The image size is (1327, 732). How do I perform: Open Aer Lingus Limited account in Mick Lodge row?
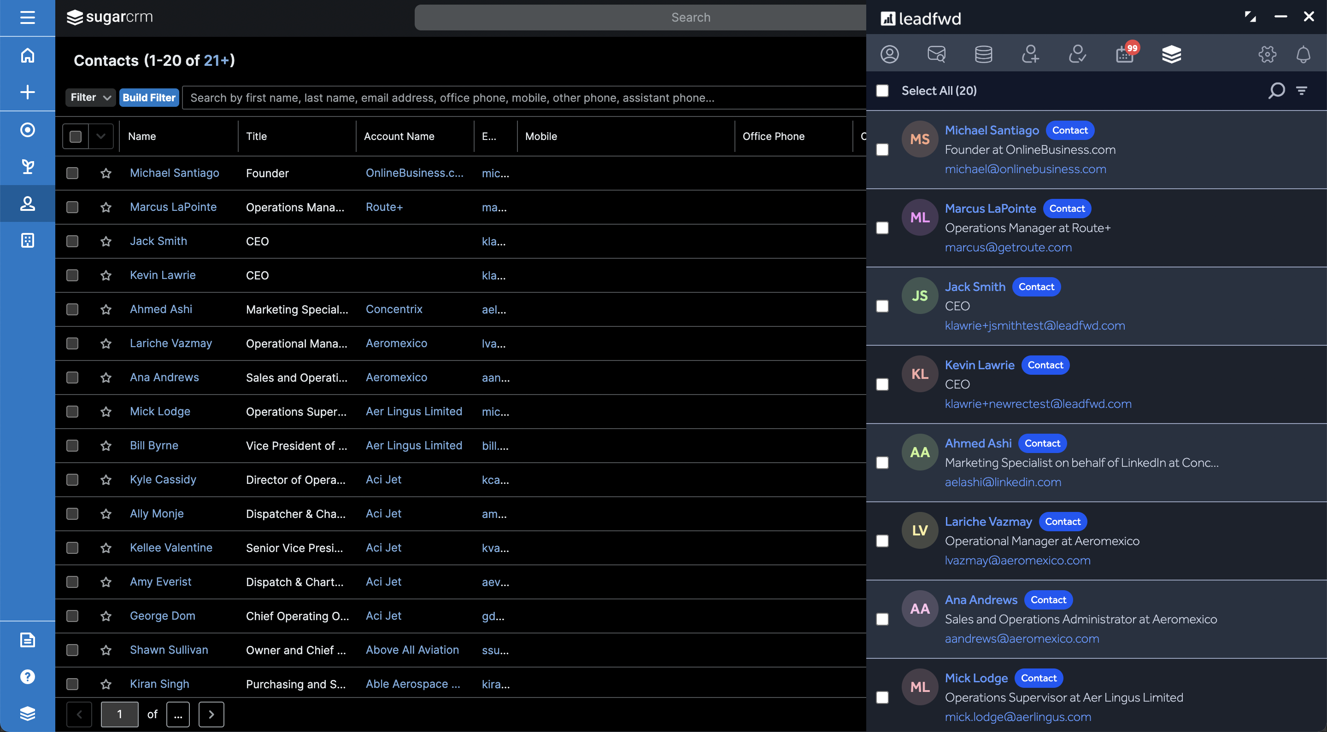[x=414, y=411]
